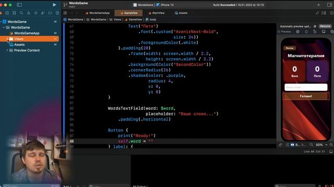Toggle the navigator sidebar panel
This screenshot has height=187, width=334.
(x=19, y=5)
